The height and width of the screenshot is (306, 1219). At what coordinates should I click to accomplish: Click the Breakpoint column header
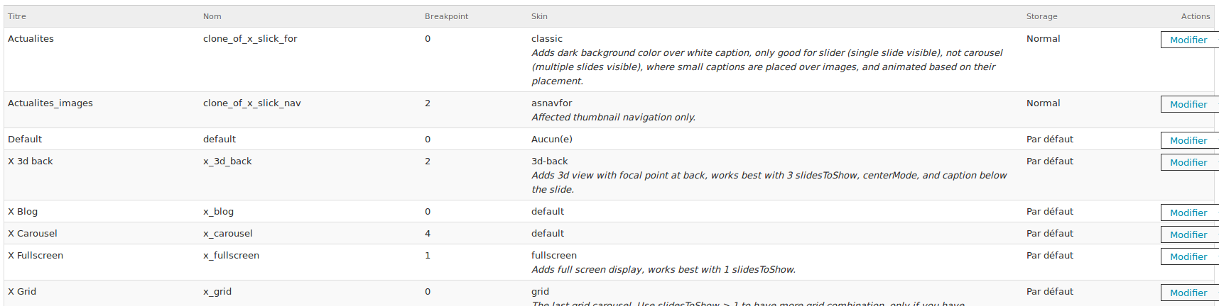(x=447, y=16)
